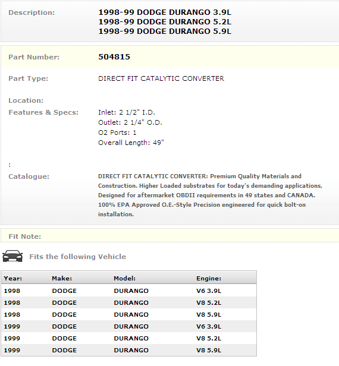Viewport: 339px width, 366px height.
Task: Click the Year column header
Action: click(x=13, y=278)
